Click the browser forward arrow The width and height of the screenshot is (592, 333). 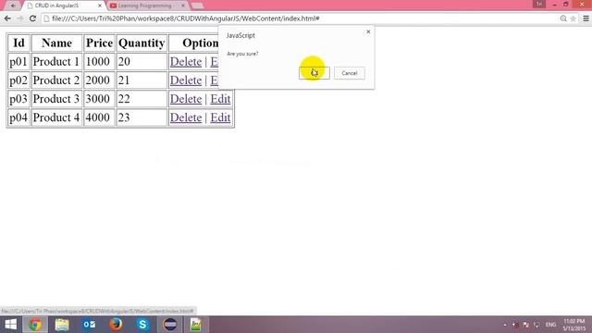coord(19,18)
